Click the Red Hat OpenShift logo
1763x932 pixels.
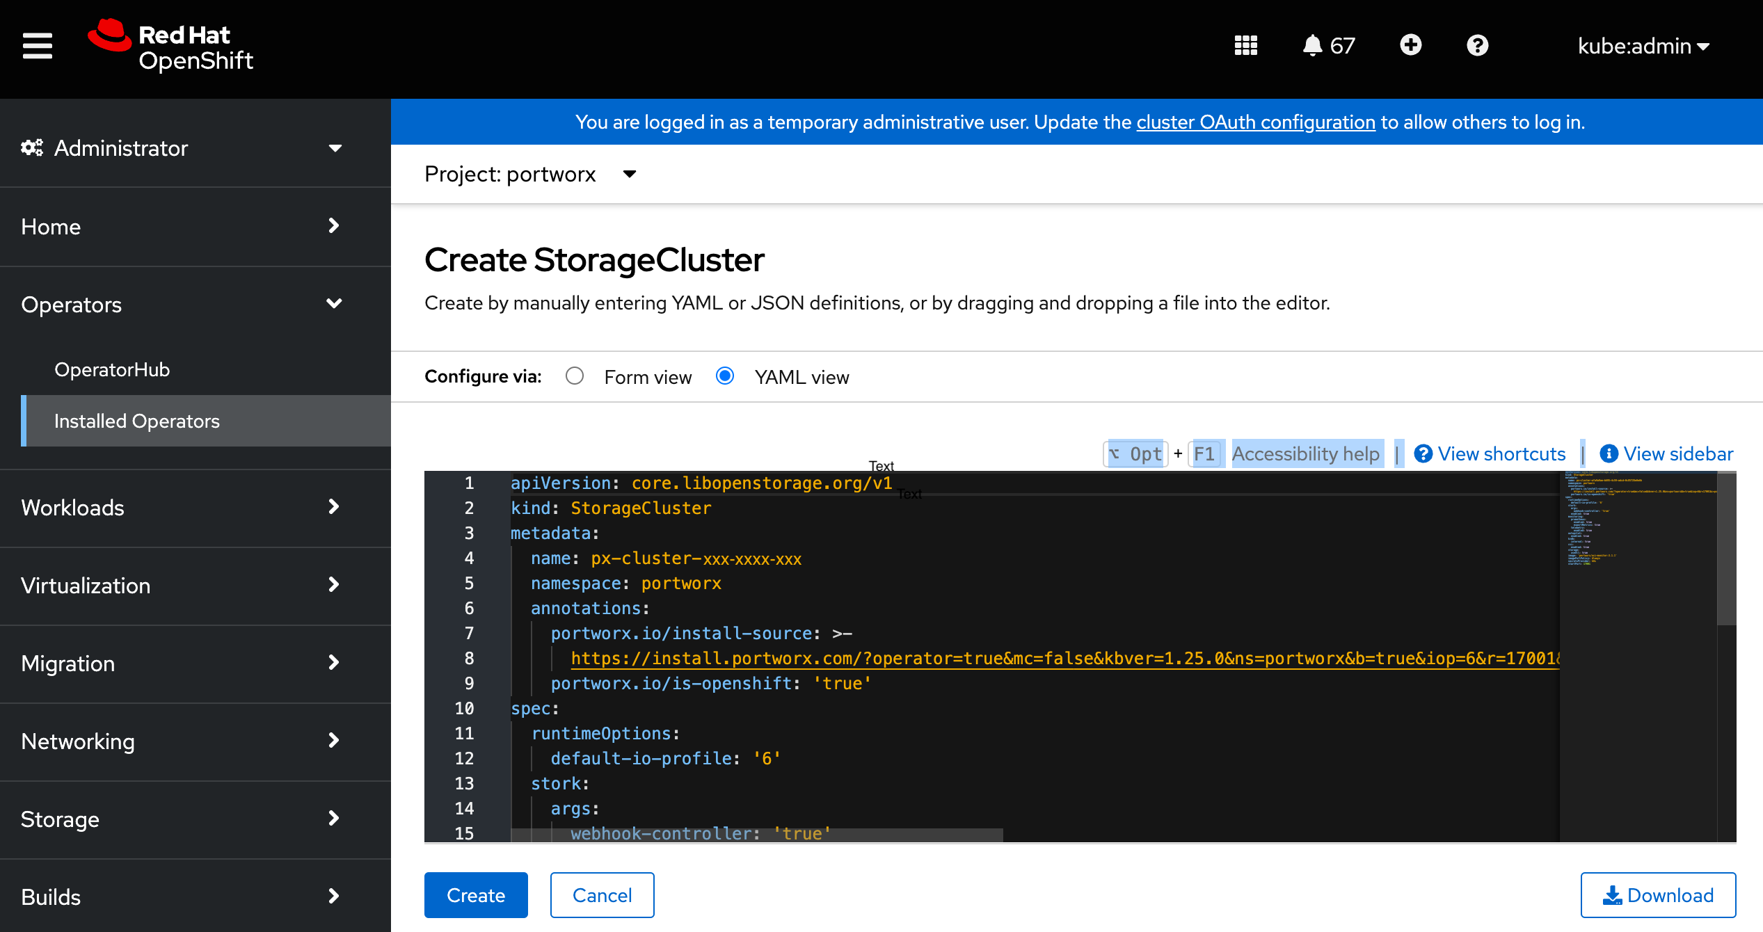[x=170, y=45]
